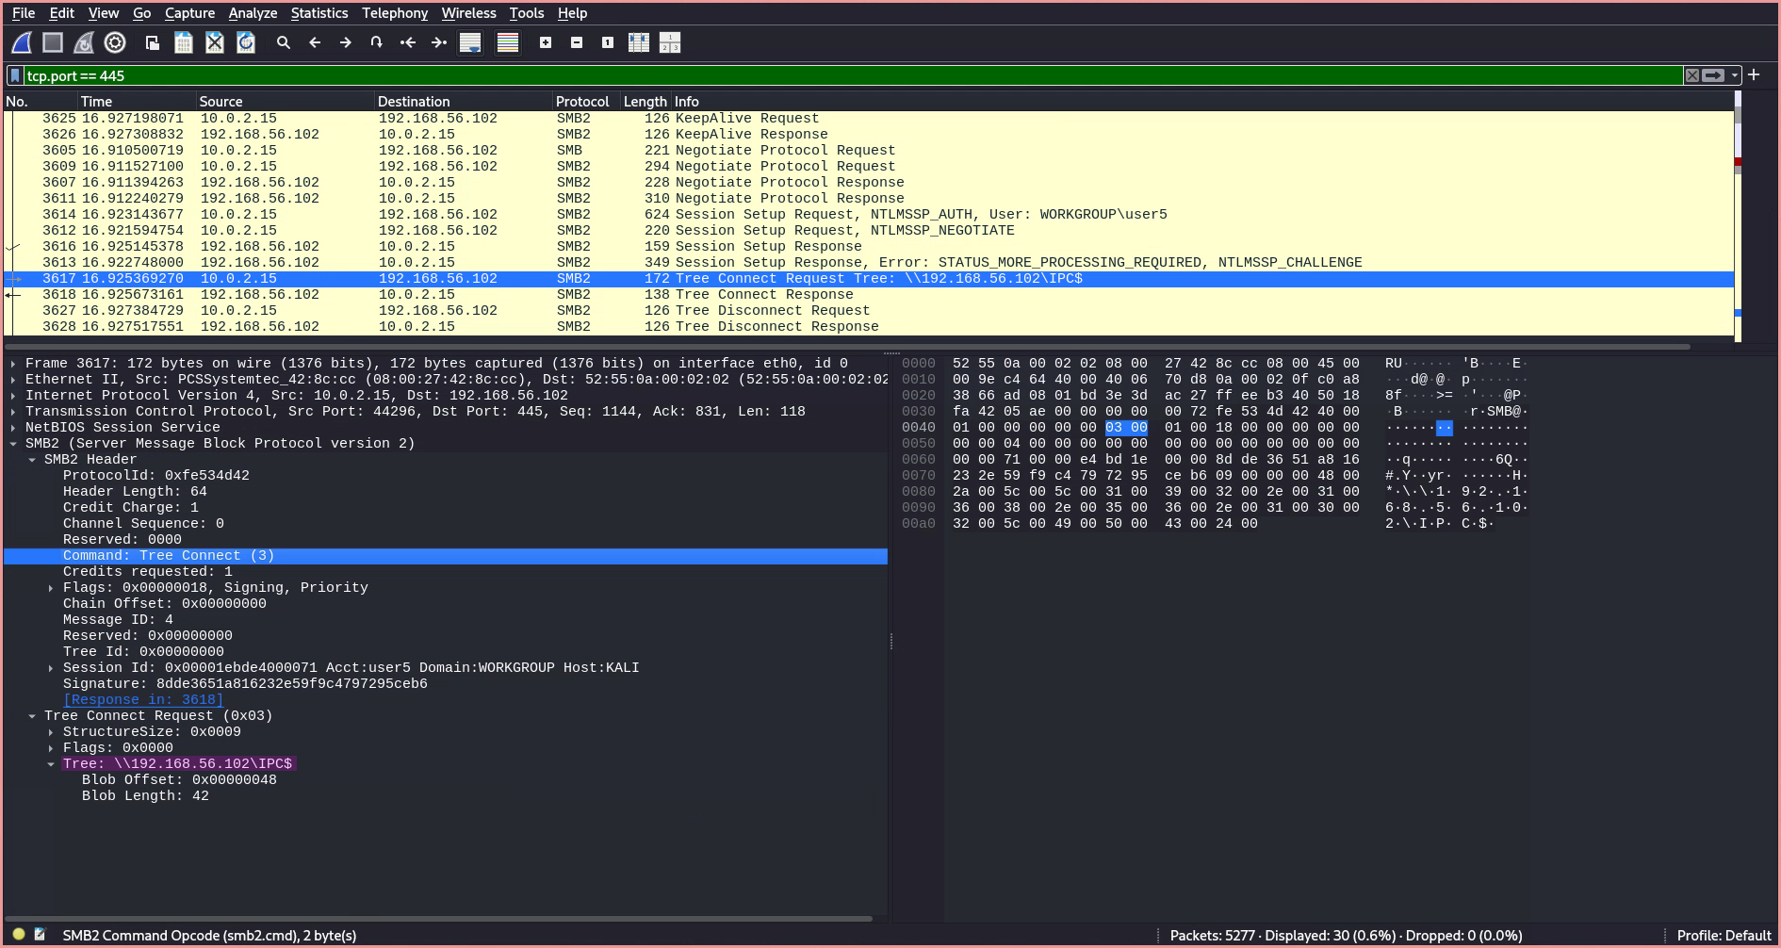Screen dimensions: 1781x948
Task: Click the packet details horizontal scrollbar
Action: (x=439, y=919)
